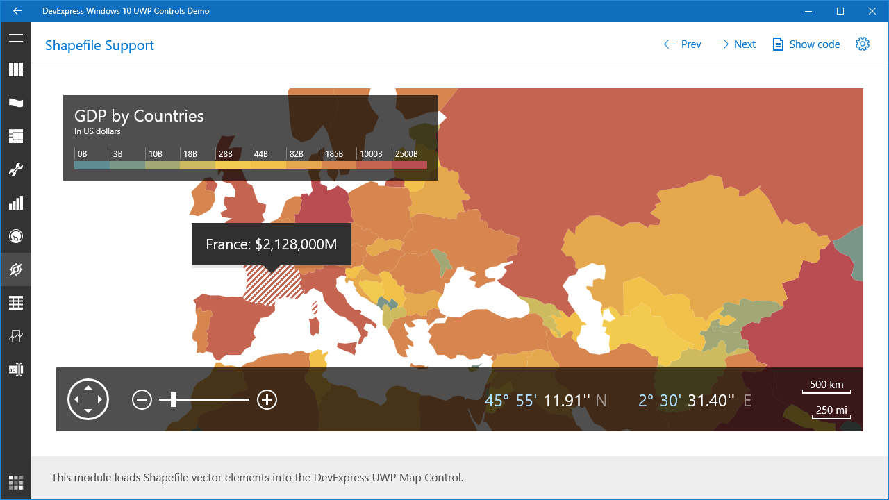Select the flag-shaped icon in sidebar
Image resolution: width=889 pixels, height=500 pixels.
click(15, 103)
